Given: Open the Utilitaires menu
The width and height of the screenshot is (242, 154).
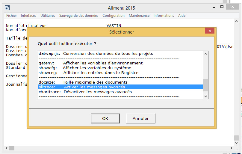Looking at the screenshot, I should click(48, 16).
